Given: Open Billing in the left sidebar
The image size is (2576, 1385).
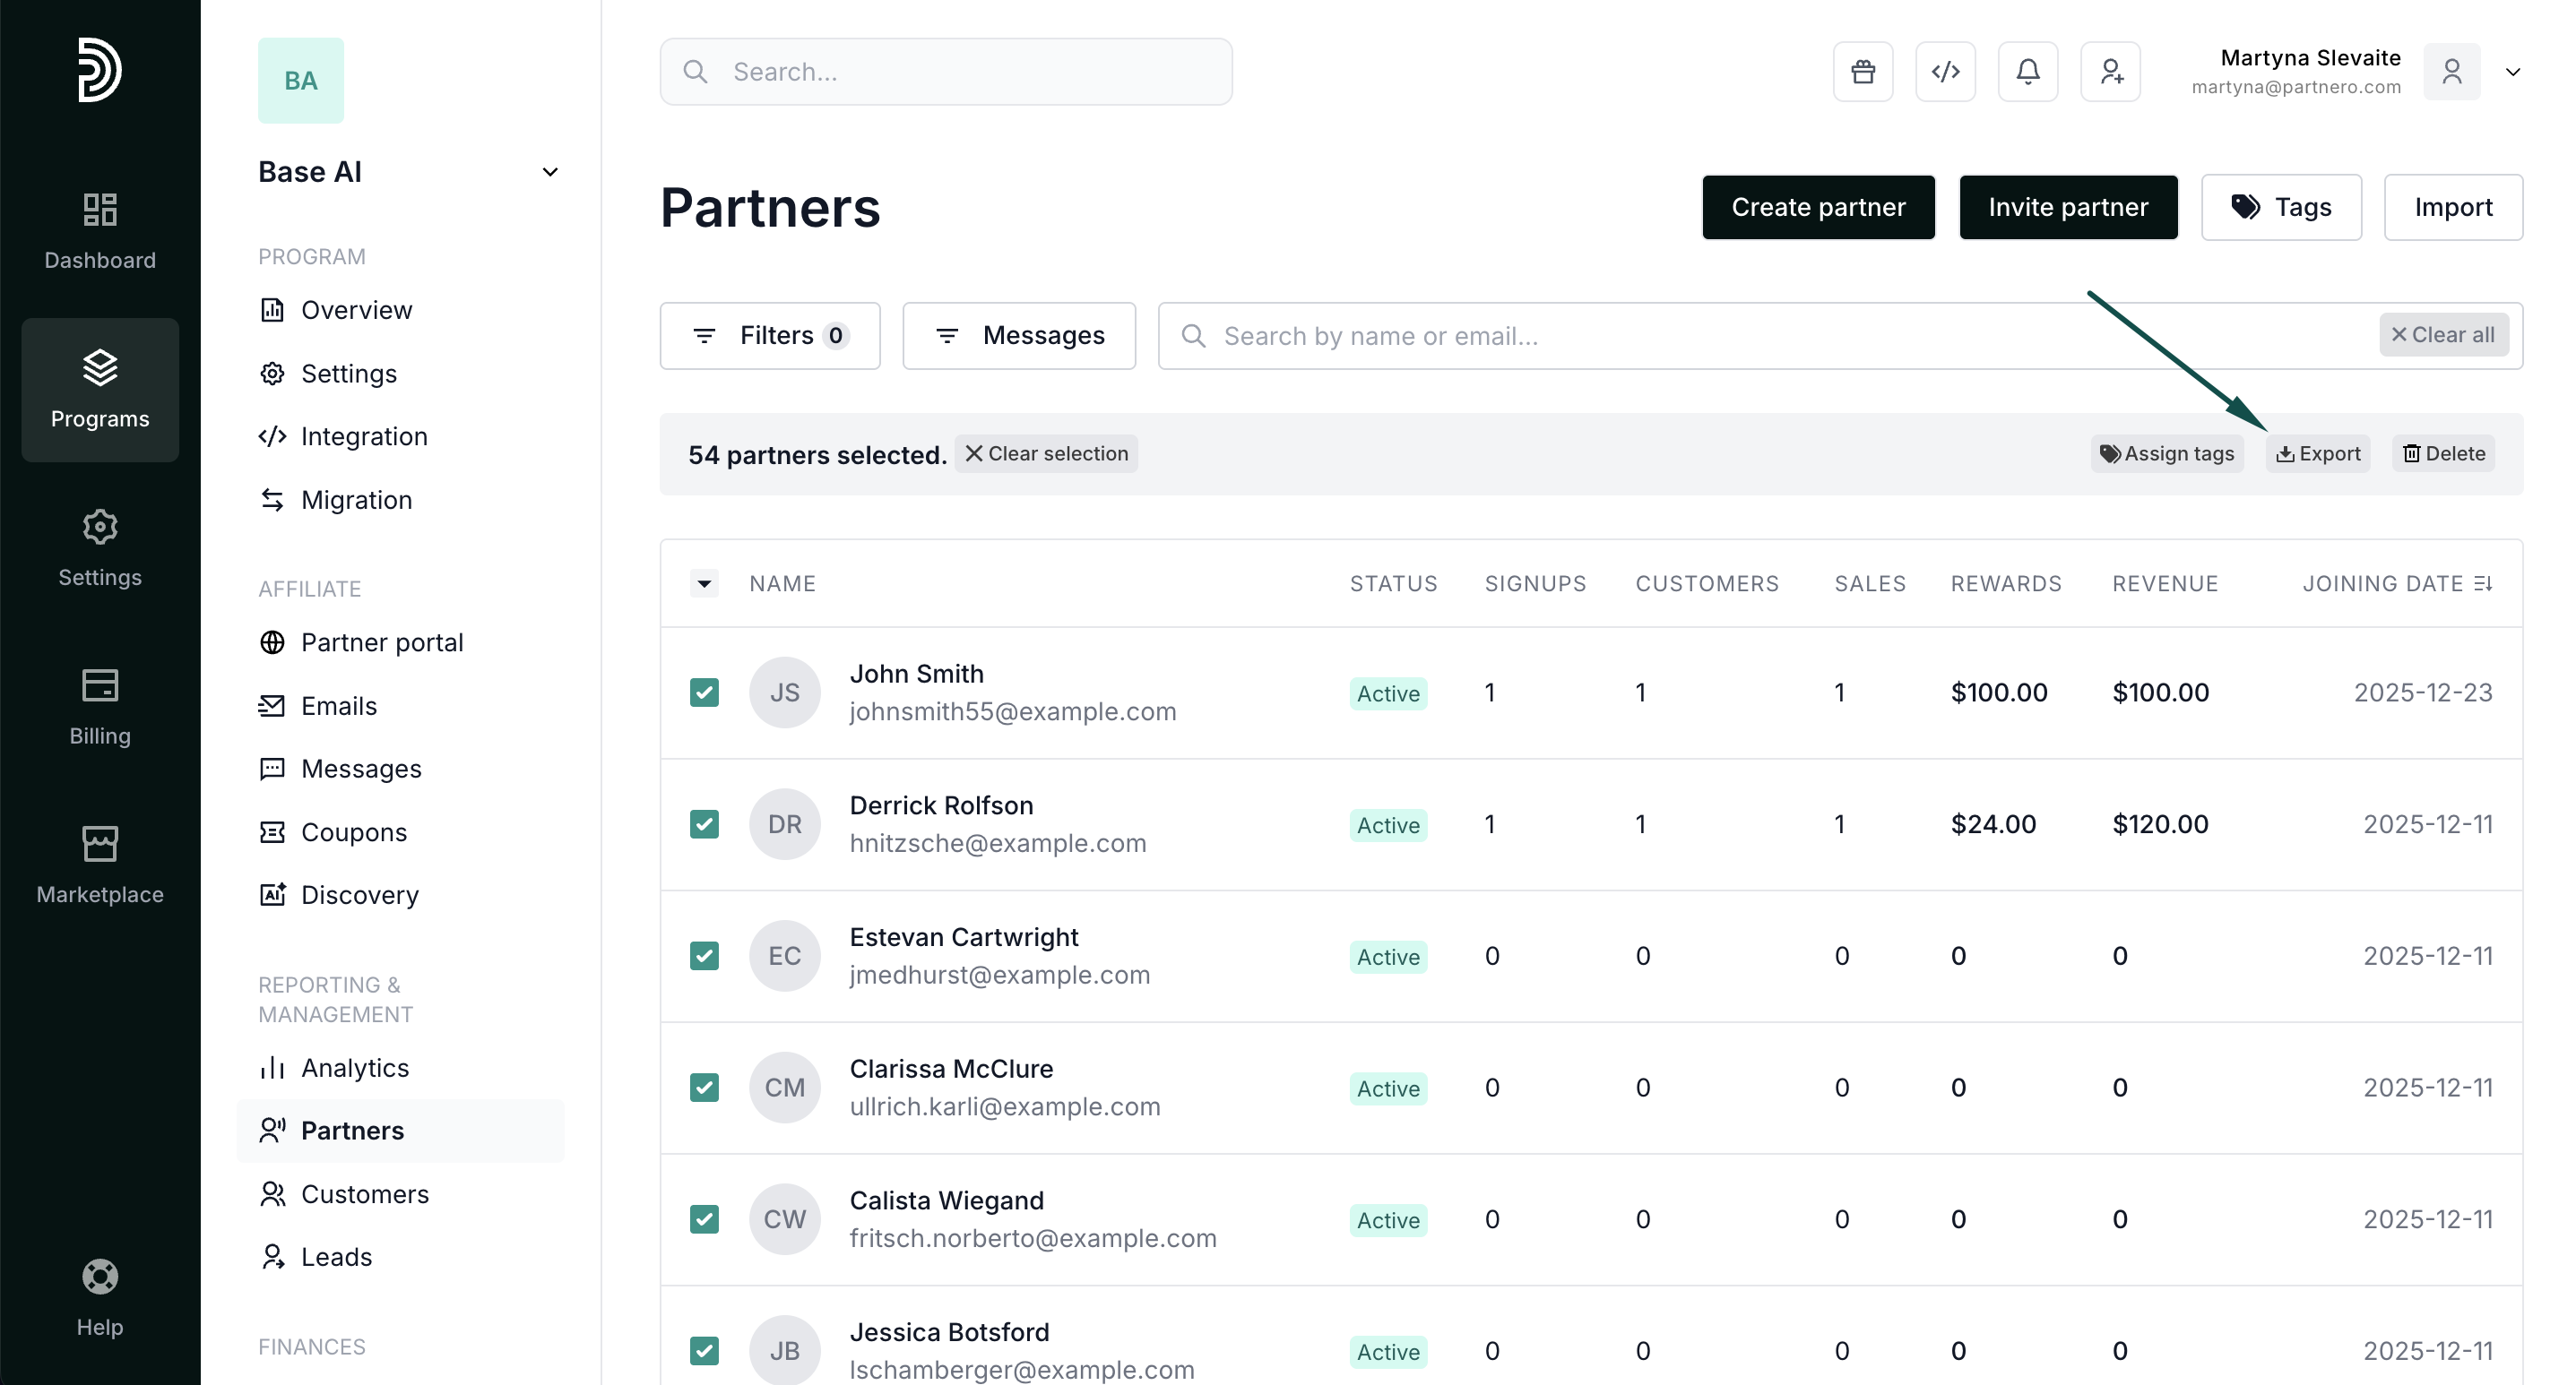Looking at the screenshot, I should pos(100,706).
